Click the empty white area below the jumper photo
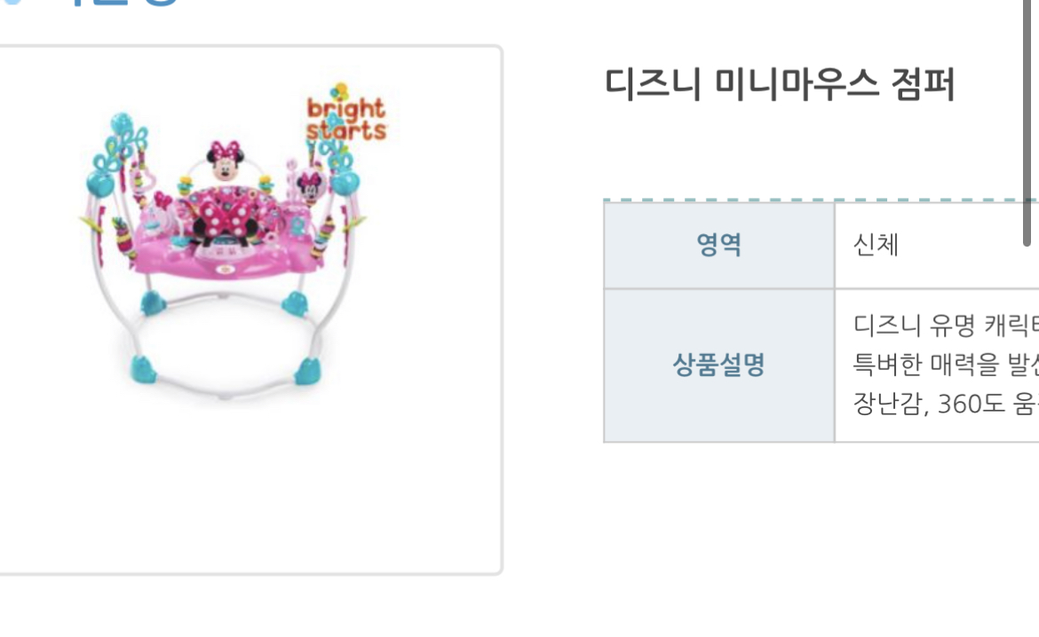Image resolution: width=1039 pixels, height=637 pixels. pos(249,490)
